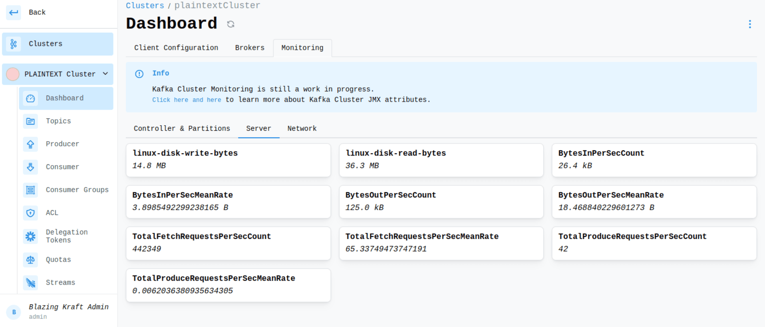
Task: Click the Quotas scale icon
Action: coord(30,260)
